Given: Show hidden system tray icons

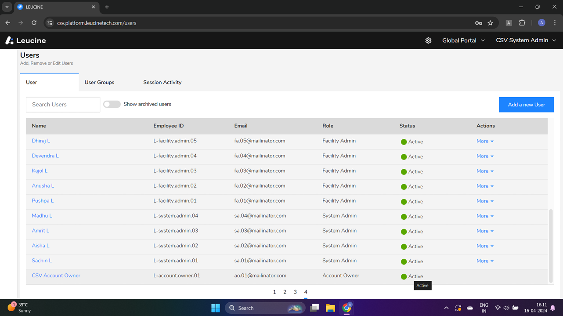Looking at the screenshot, I should [446, 308].
